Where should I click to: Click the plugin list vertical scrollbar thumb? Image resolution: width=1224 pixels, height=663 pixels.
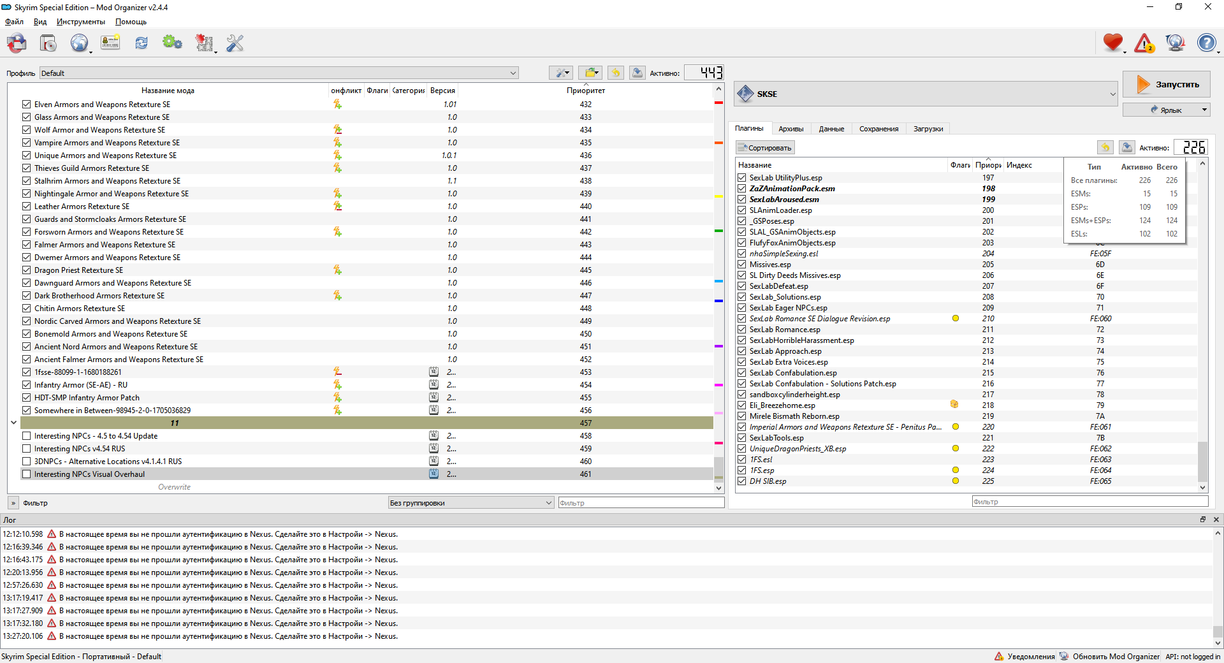1202,462
